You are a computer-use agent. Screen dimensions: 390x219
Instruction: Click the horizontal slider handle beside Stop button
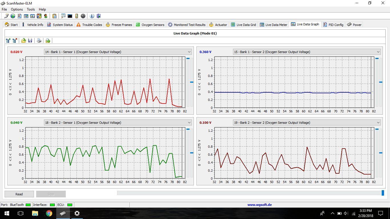(x=383, y=193)
